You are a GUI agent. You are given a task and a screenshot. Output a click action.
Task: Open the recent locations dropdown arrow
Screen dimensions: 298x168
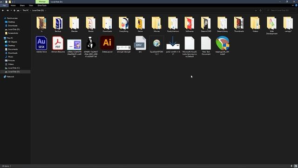(x=11, y=10)
